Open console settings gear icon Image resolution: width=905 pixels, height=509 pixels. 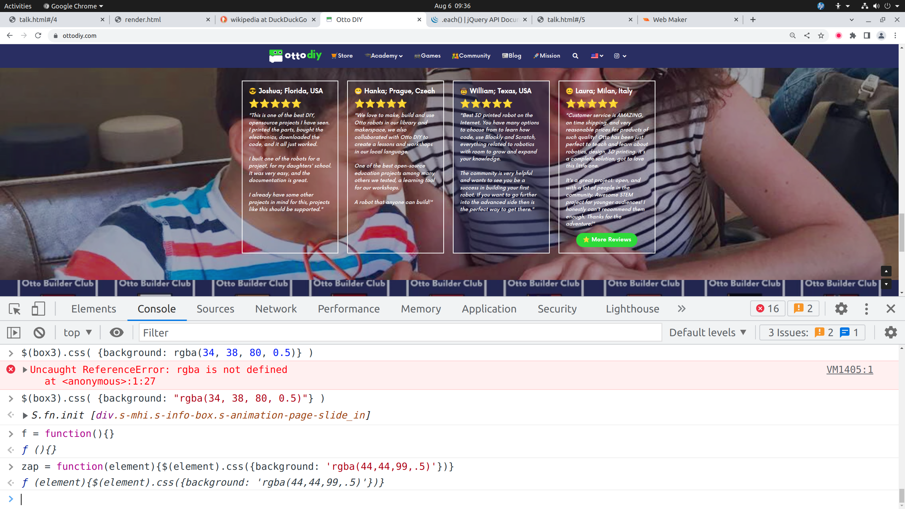(891, 333)
